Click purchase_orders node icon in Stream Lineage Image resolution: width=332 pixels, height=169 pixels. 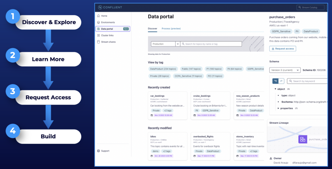tap(303, 140)
